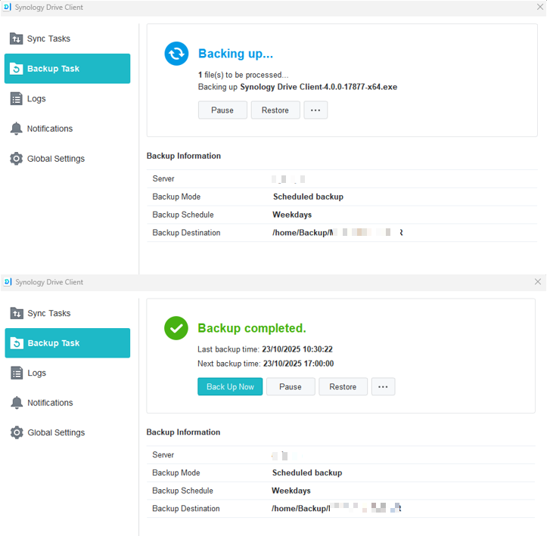Click the Sync Tasks icon in the upper window
Screen dimensions: 547x536
(16, 39)
